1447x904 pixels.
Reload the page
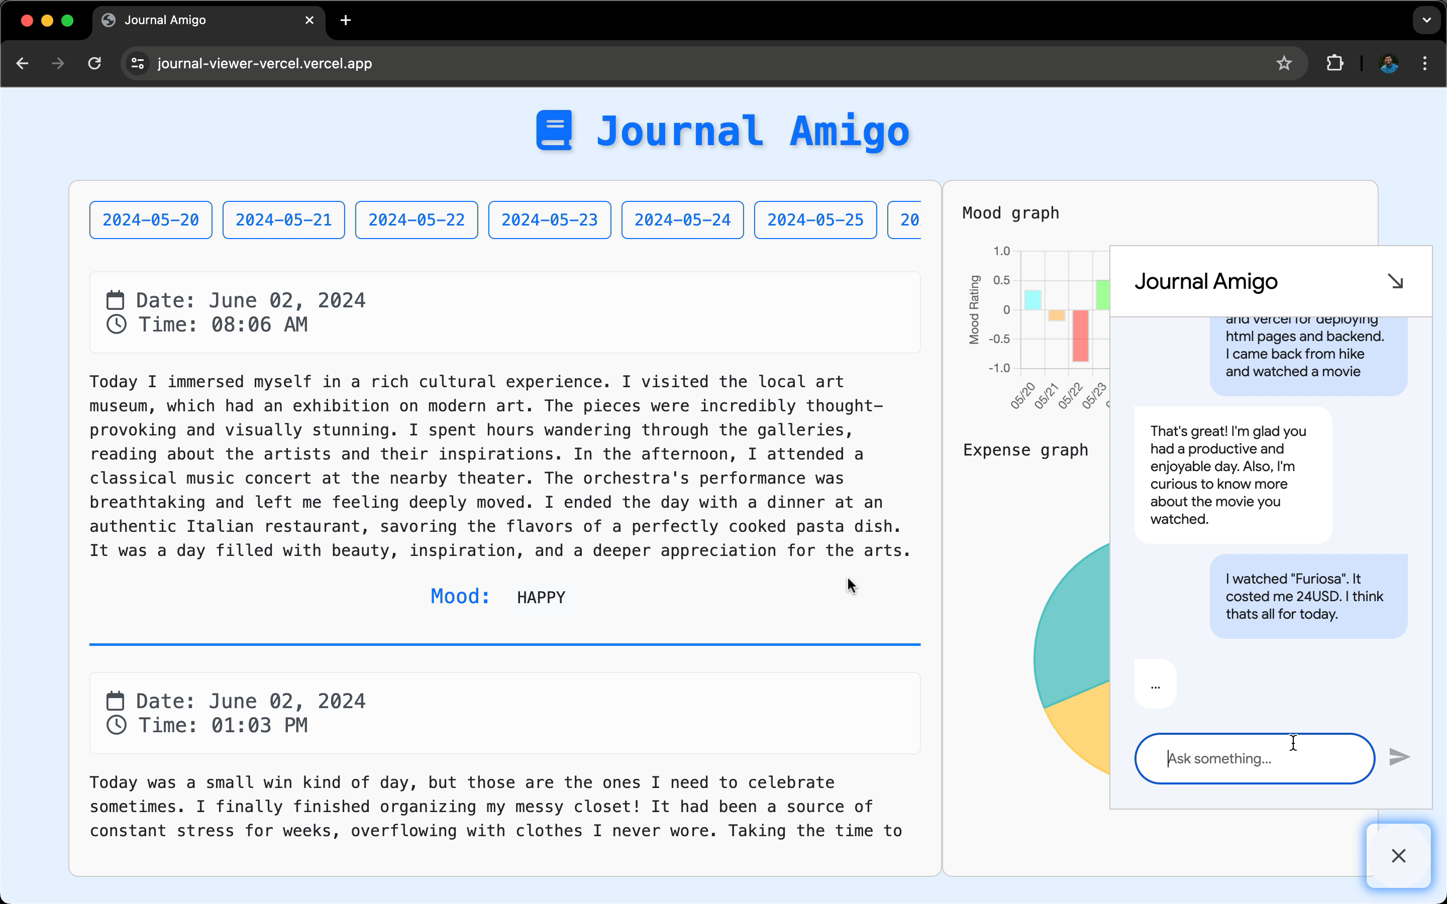pos(94,63)
